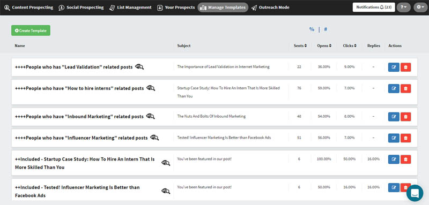Preview the Influencer Marketing related posts template
This screenshot has height=205, width=429.
coord(154,138)
